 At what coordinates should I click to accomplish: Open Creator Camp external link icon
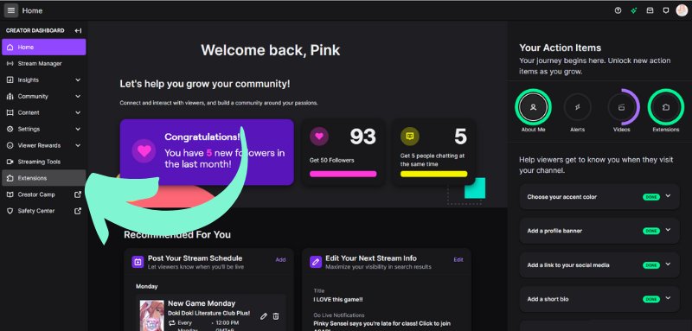[78, 194]
